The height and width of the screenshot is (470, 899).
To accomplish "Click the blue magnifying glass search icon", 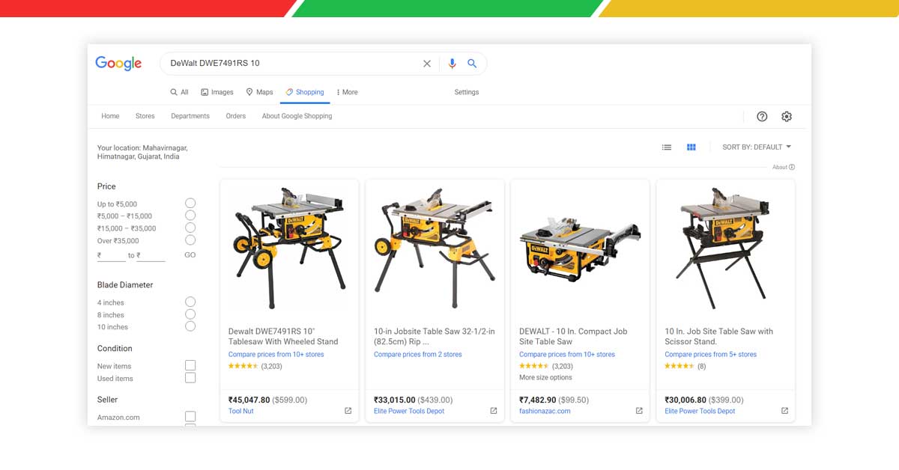I will [472, 64].
